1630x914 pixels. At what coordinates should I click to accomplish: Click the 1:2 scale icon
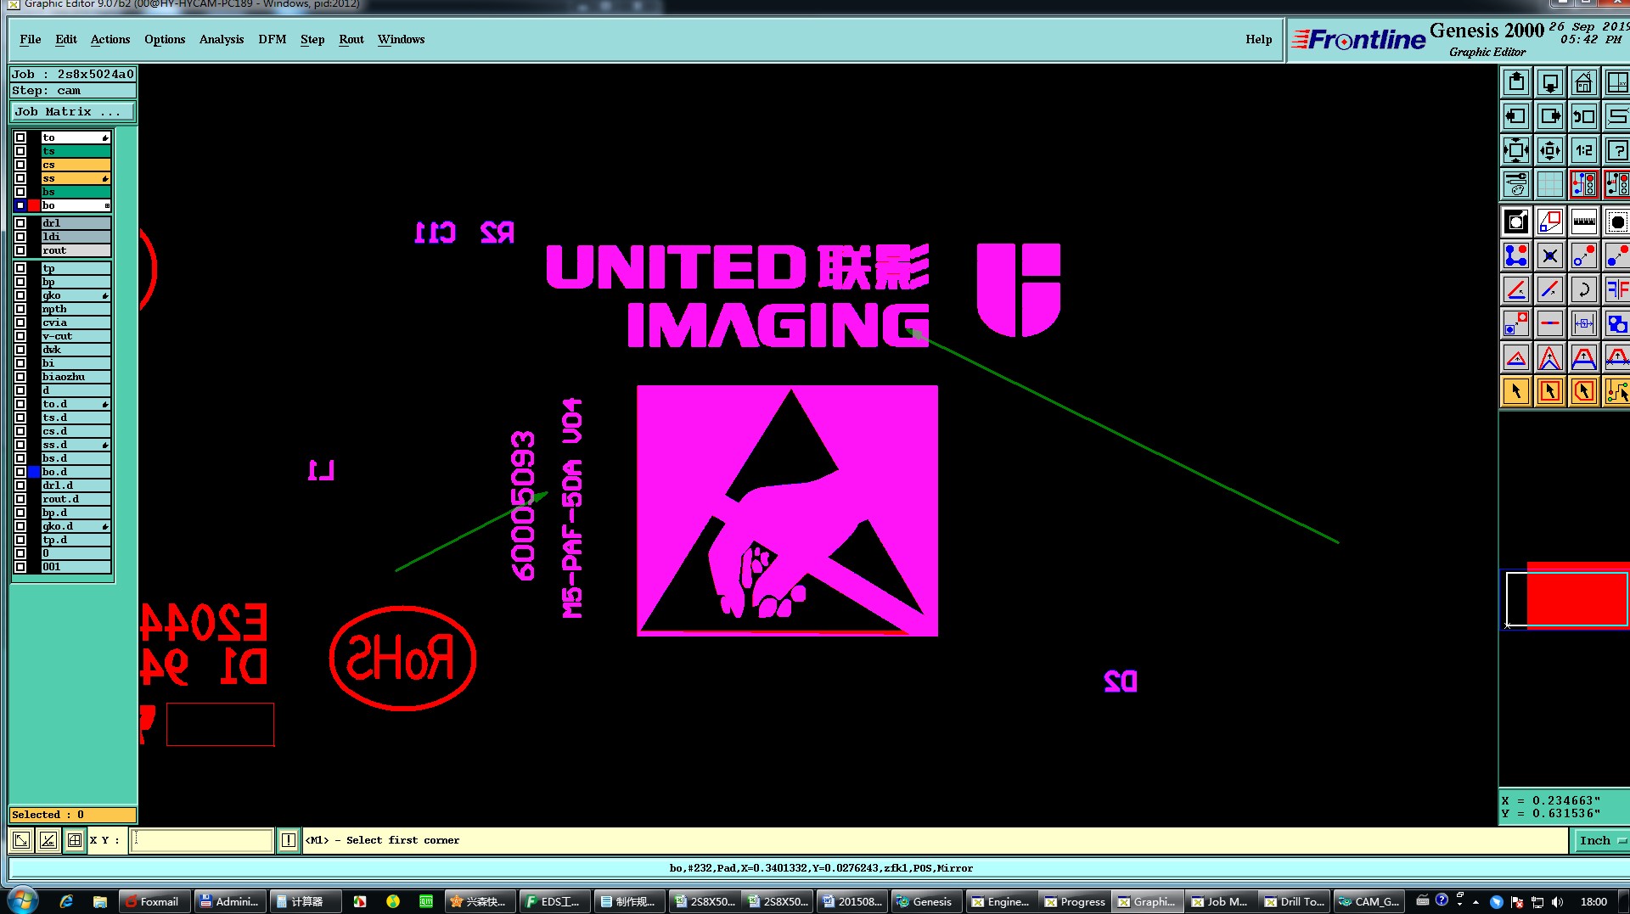1583,150
